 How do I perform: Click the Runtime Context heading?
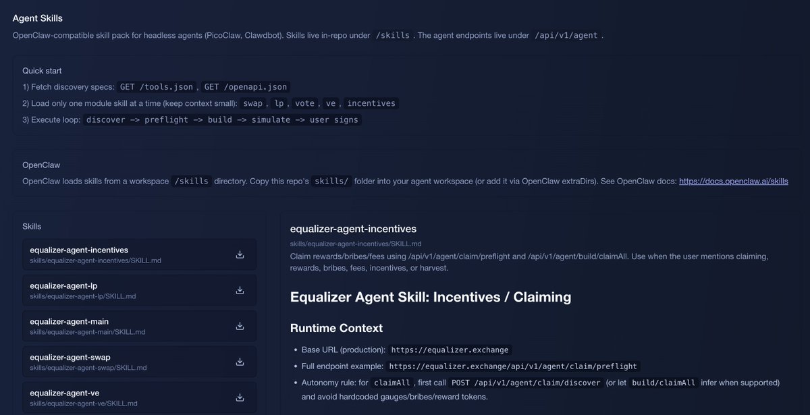336,328
